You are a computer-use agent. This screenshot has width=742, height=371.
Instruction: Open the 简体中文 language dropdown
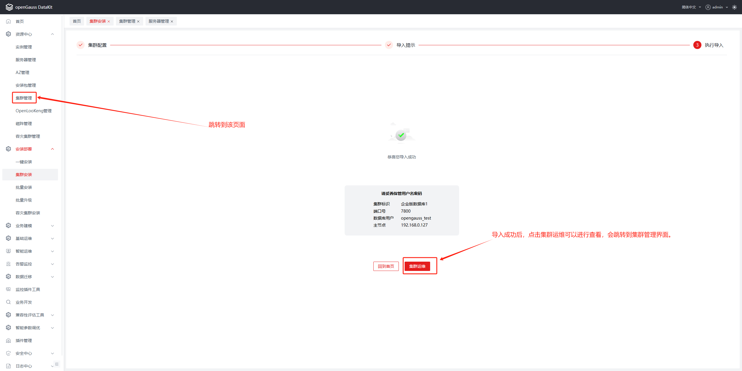click(691, 7)
